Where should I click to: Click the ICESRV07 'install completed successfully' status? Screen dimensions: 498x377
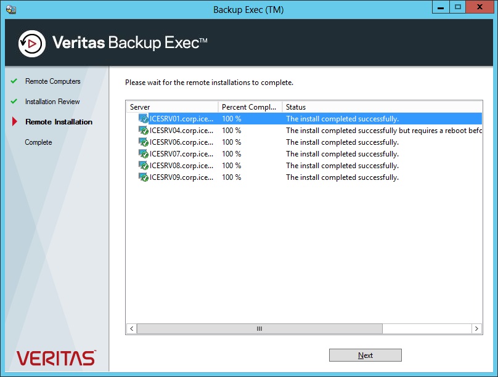click(x=343, y=154)
